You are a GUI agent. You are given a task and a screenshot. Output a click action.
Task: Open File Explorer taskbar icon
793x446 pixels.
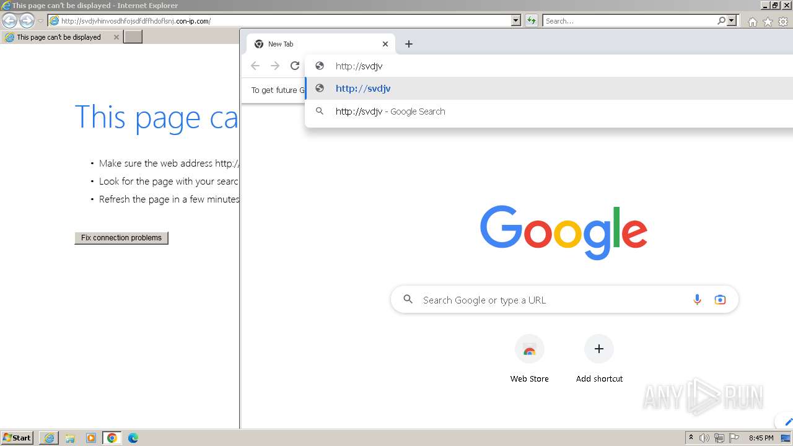[x=70, y=438]
